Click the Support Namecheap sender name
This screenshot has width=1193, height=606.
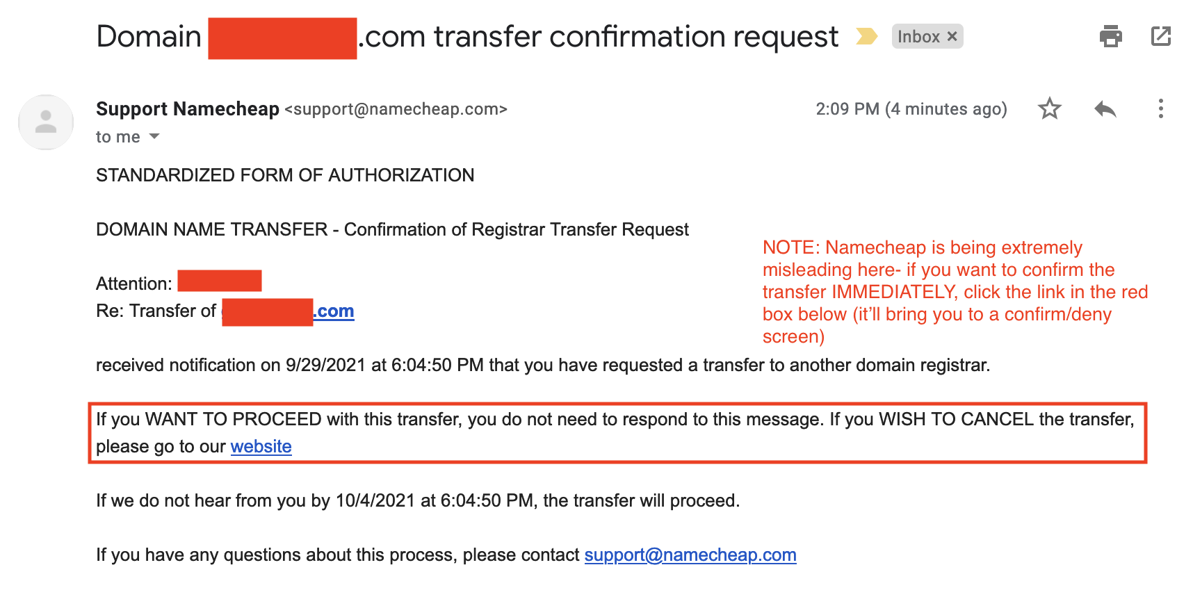[x=188, y=108]
